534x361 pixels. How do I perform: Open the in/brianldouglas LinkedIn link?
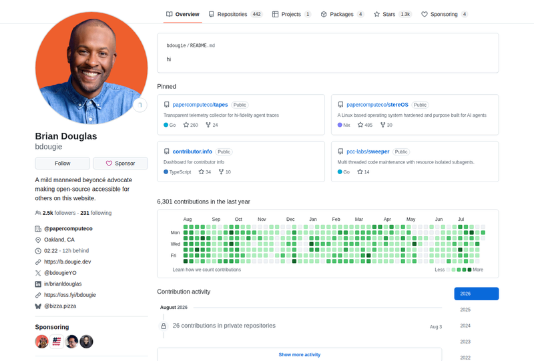tap(63, 284)
